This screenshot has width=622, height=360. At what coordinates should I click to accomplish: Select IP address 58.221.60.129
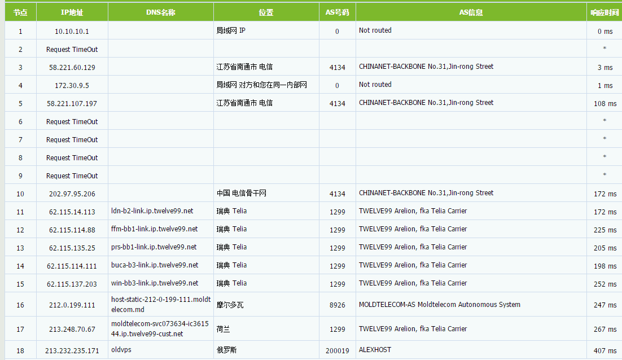coord(72,67)
